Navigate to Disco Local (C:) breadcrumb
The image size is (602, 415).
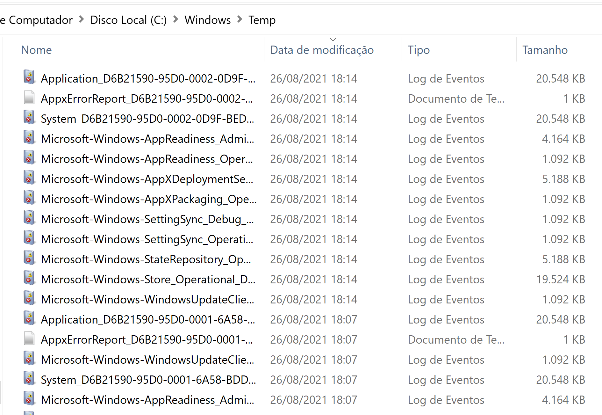(128, 20)
